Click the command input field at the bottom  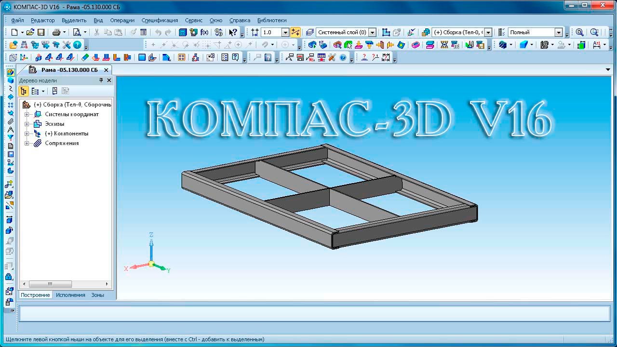pos(314,314)
